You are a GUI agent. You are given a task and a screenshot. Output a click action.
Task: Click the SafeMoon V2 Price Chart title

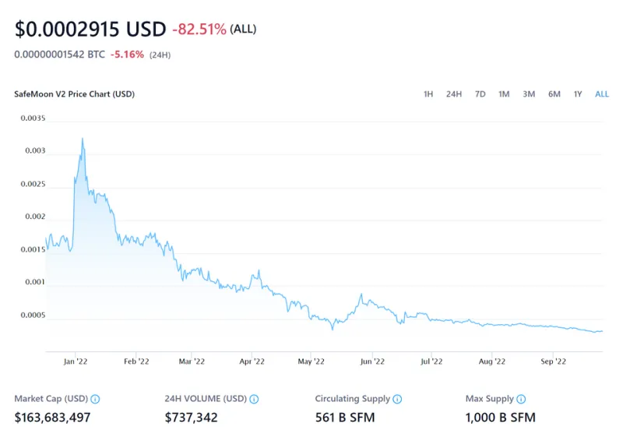(x=74, y=94)
